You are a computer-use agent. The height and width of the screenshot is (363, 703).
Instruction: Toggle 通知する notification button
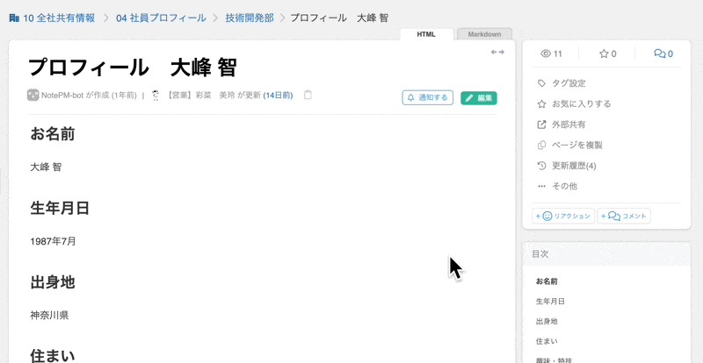tap(428, 97)
